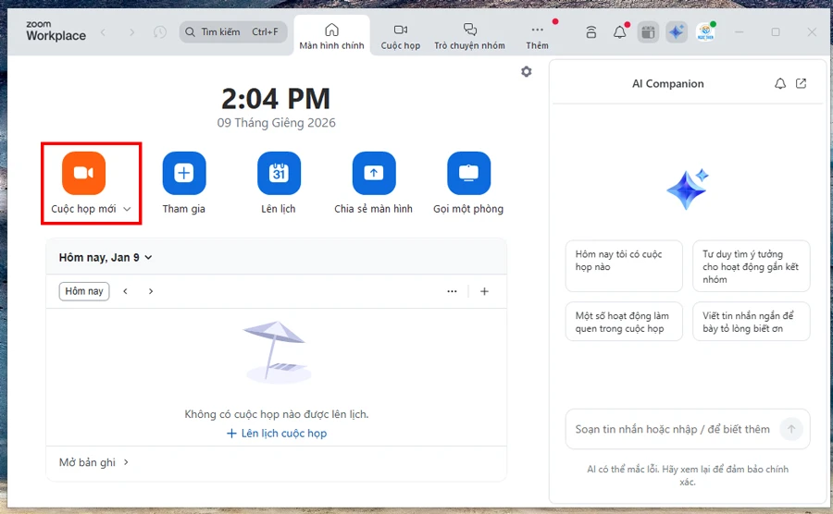Switch to Màn hình chính tab

pyautogui.click(x=331, y=36)
